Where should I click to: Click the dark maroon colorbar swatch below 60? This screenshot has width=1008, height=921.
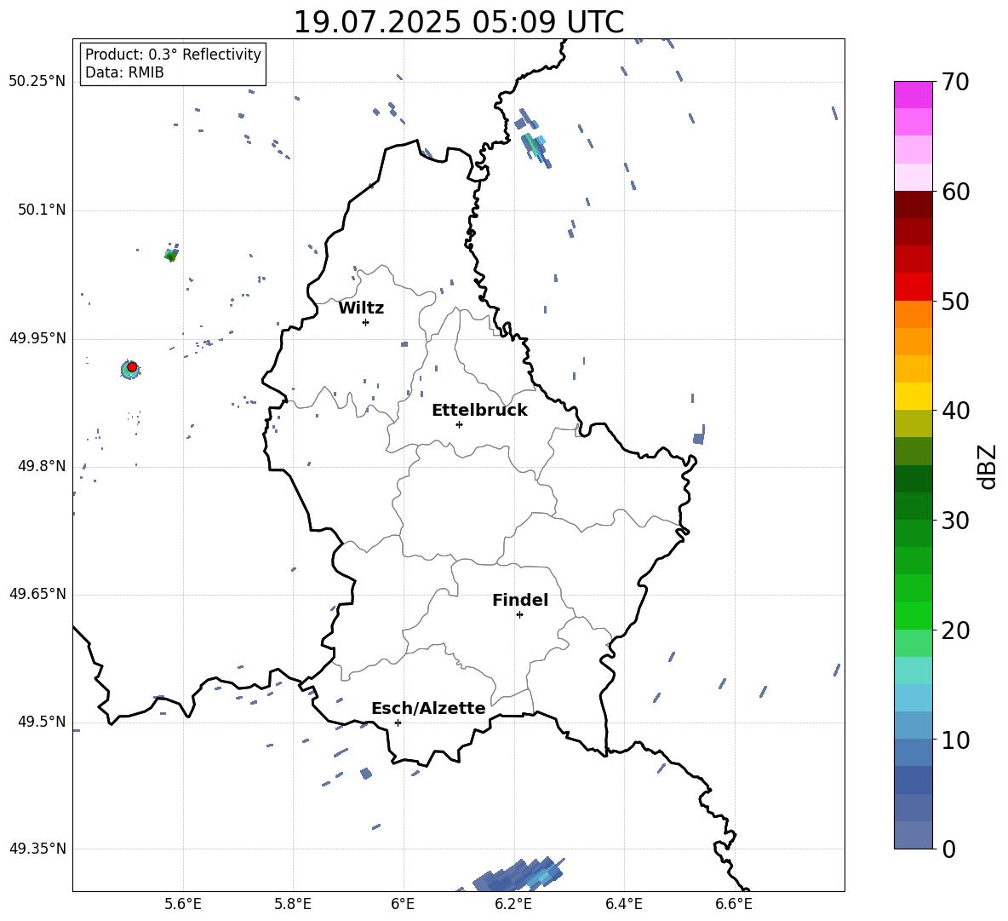point(913,204)
